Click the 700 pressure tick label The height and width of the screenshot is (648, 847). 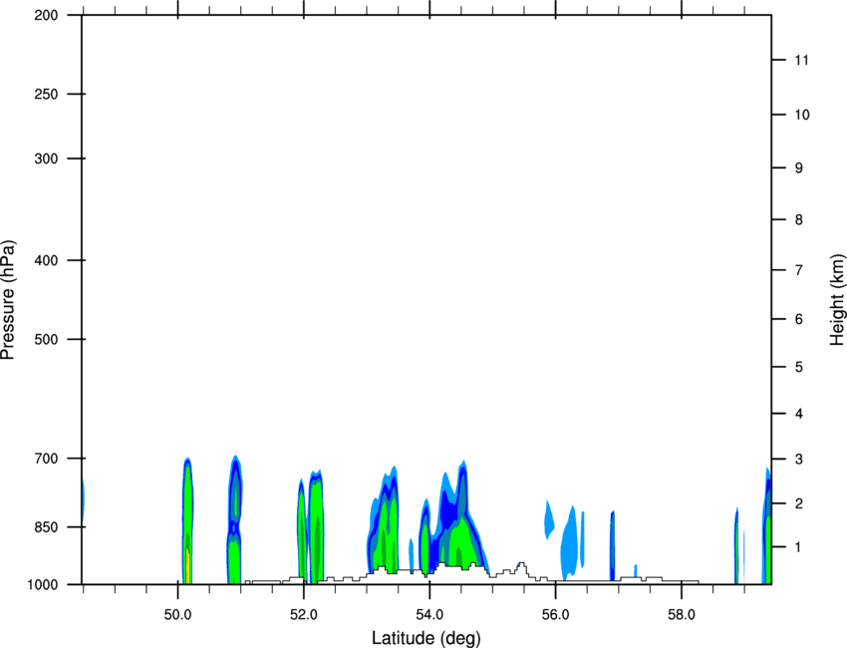(46, 459)
